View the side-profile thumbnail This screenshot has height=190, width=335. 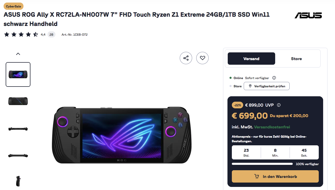(x=18, y=181)
